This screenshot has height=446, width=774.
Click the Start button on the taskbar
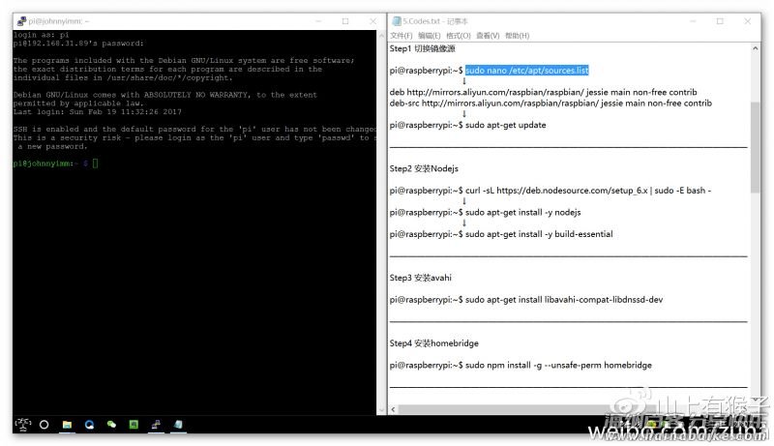point(22,424)
